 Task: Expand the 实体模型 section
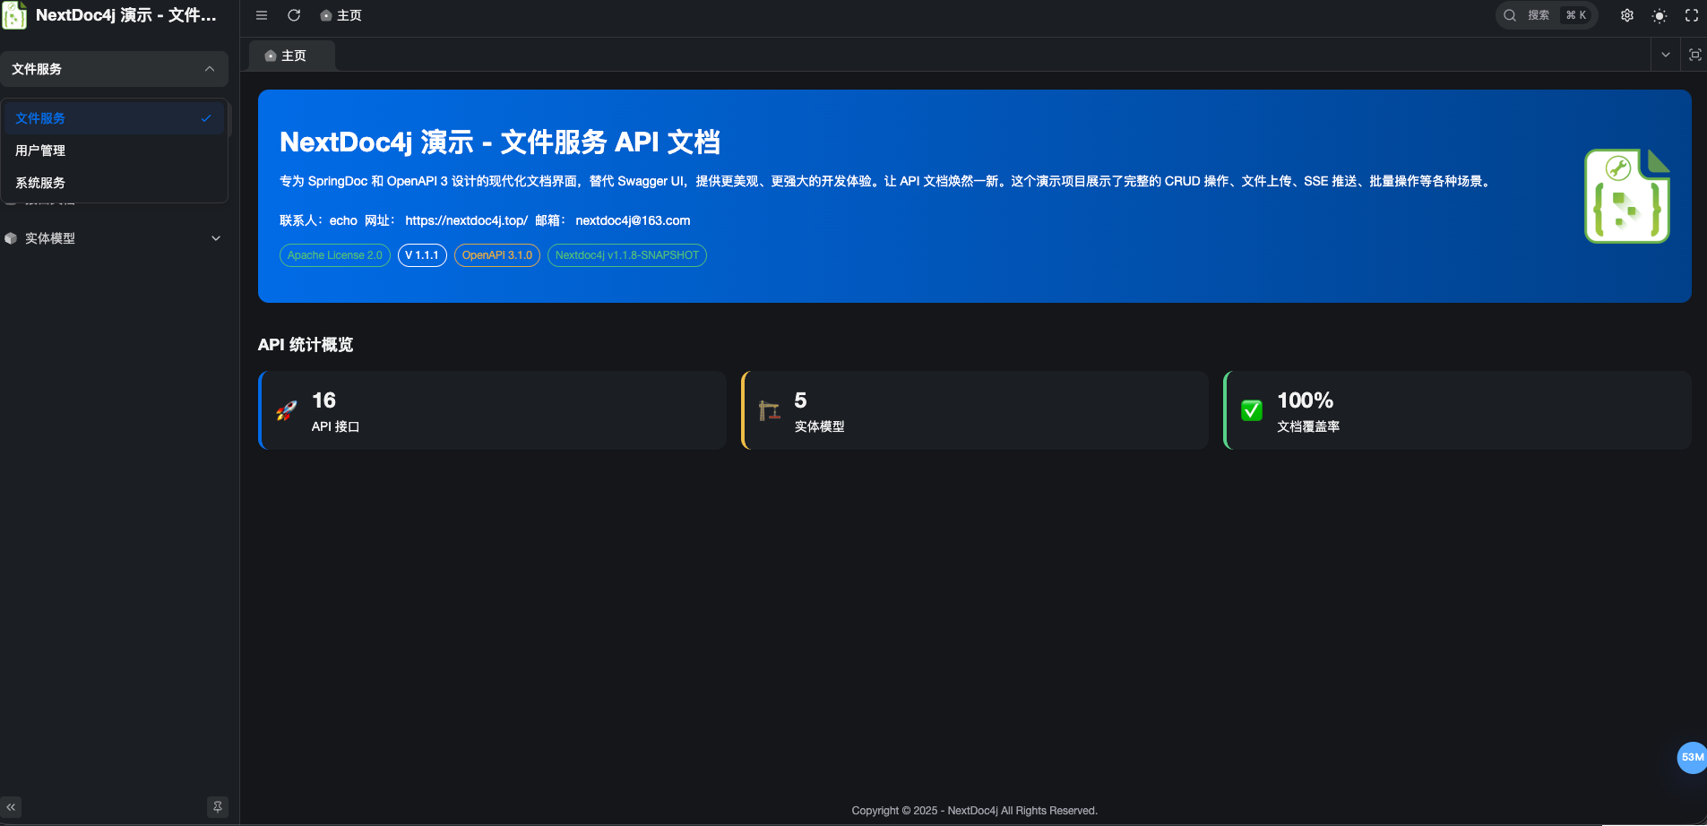pos(215,238)
